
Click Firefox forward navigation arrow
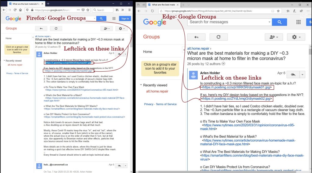point(9,10)
